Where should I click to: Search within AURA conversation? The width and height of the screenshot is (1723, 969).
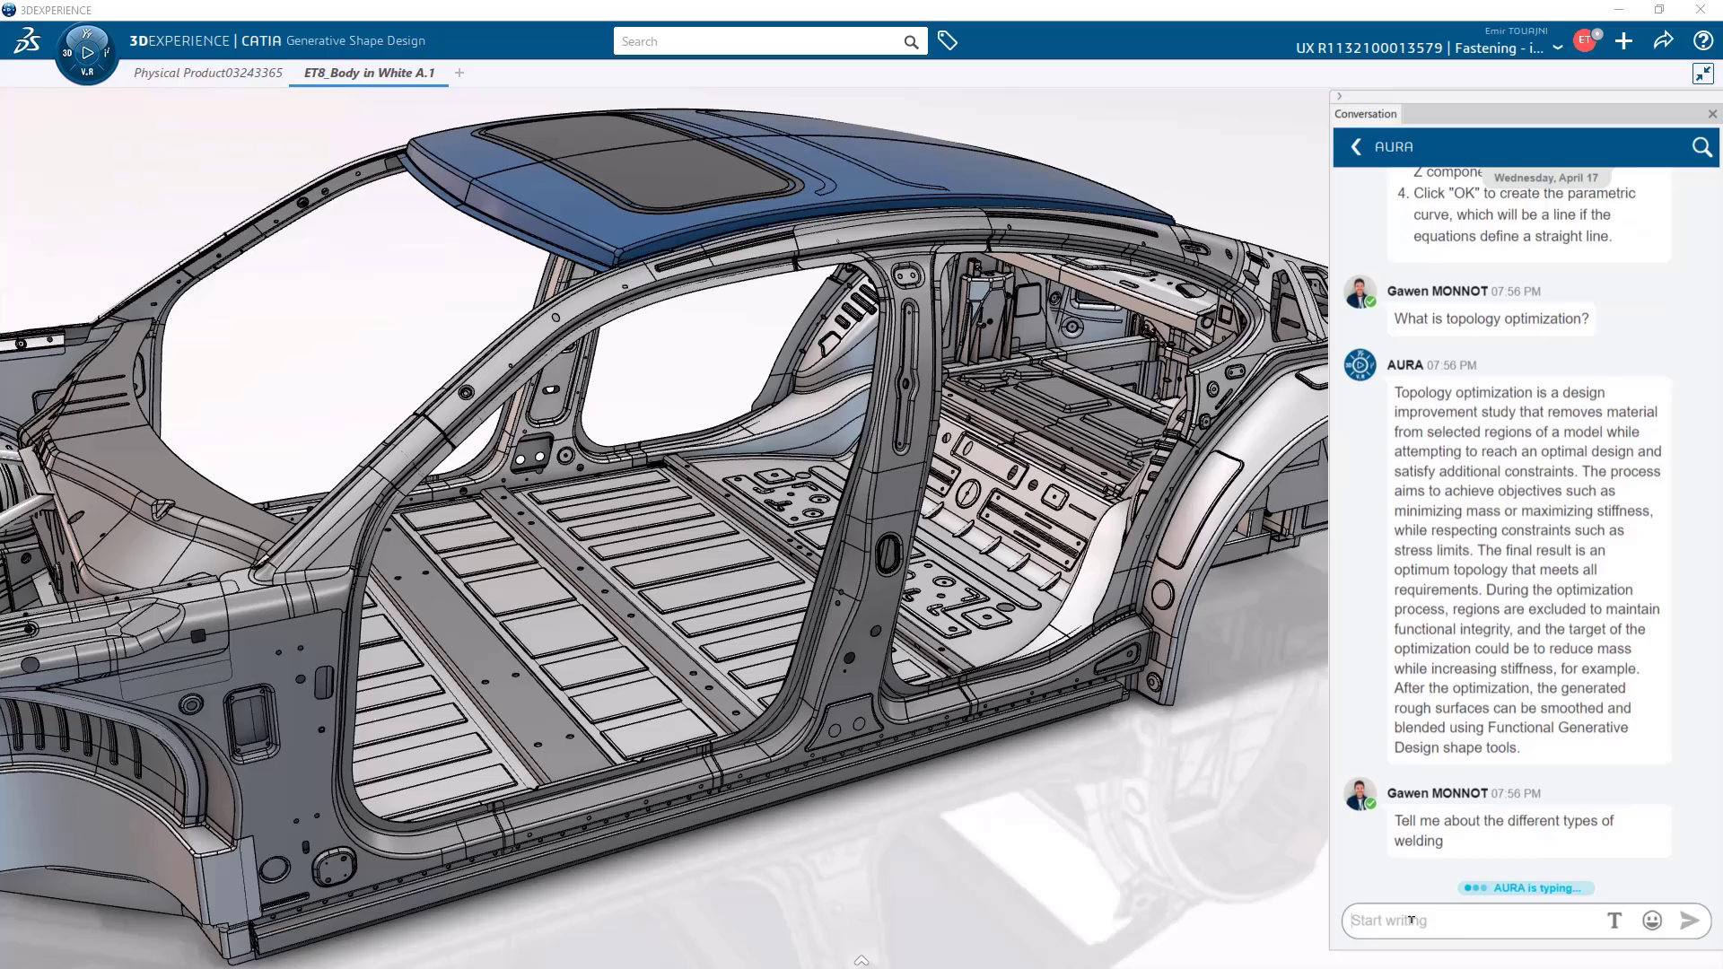point(1701,147)
